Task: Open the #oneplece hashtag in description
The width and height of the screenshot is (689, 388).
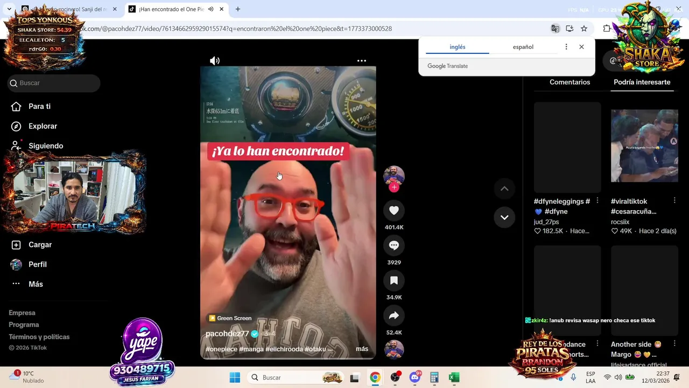Action: [x=221, y=349]
